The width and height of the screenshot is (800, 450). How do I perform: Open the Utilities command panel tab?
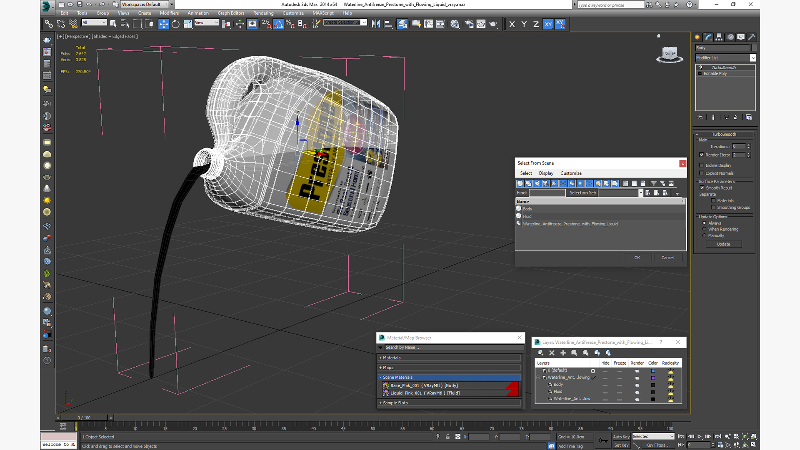pyautogui.click(x=752, y=37)
